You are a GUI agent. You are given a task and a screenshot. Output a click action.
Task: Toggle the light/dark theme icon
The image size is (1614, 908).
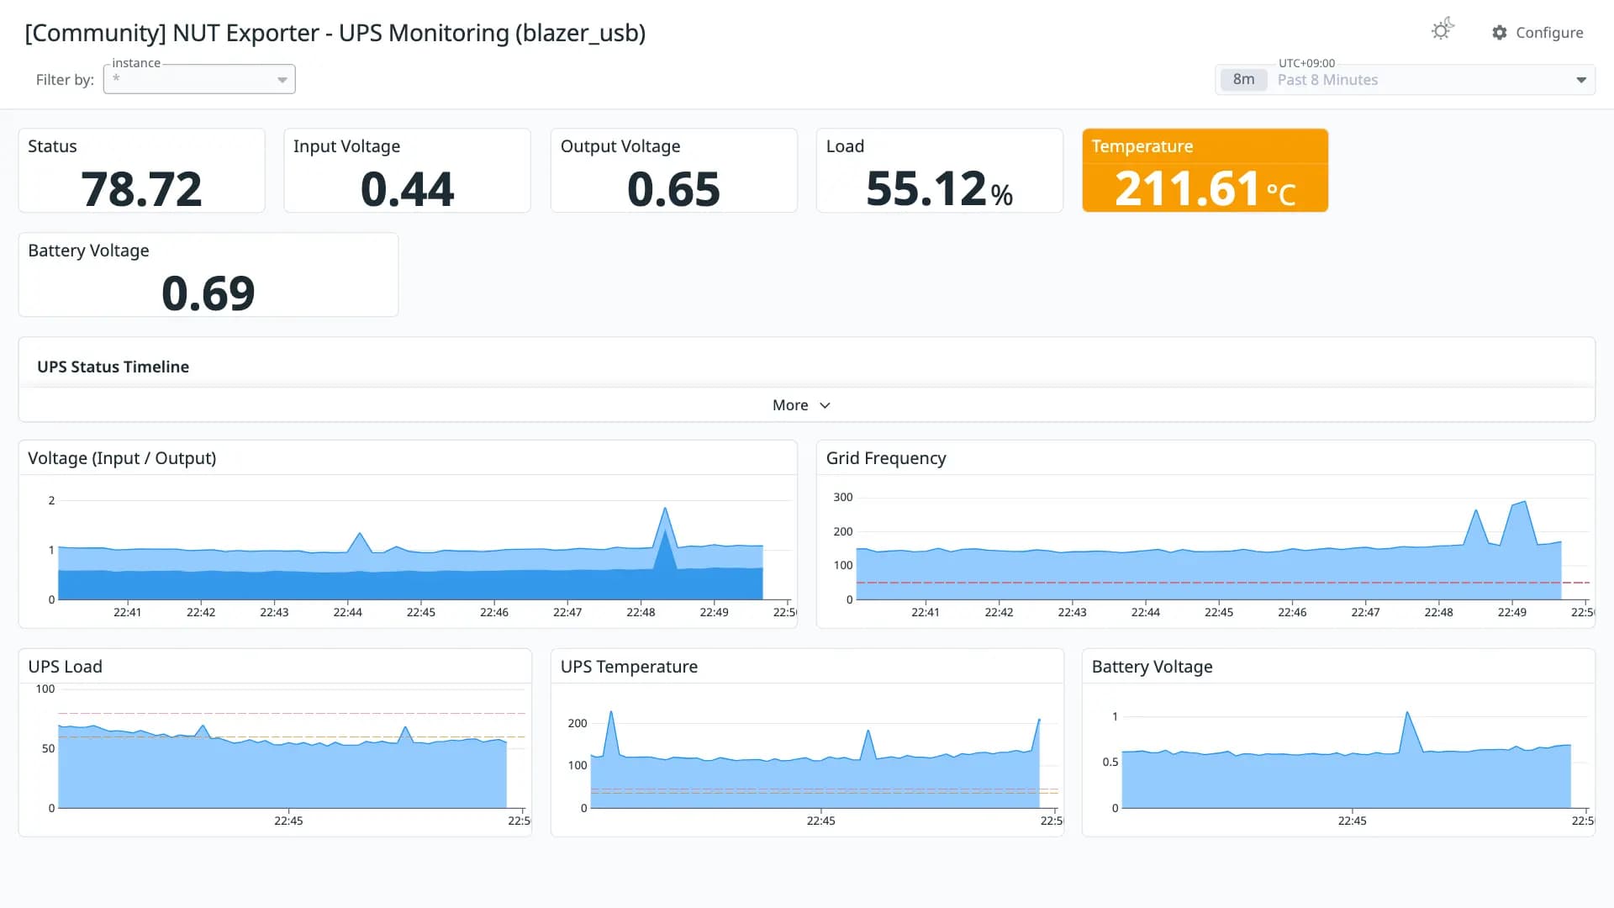[1442, 30]
